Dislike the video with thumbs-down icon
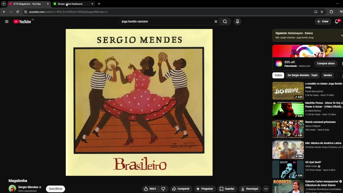343x193 pixels. 163,189
